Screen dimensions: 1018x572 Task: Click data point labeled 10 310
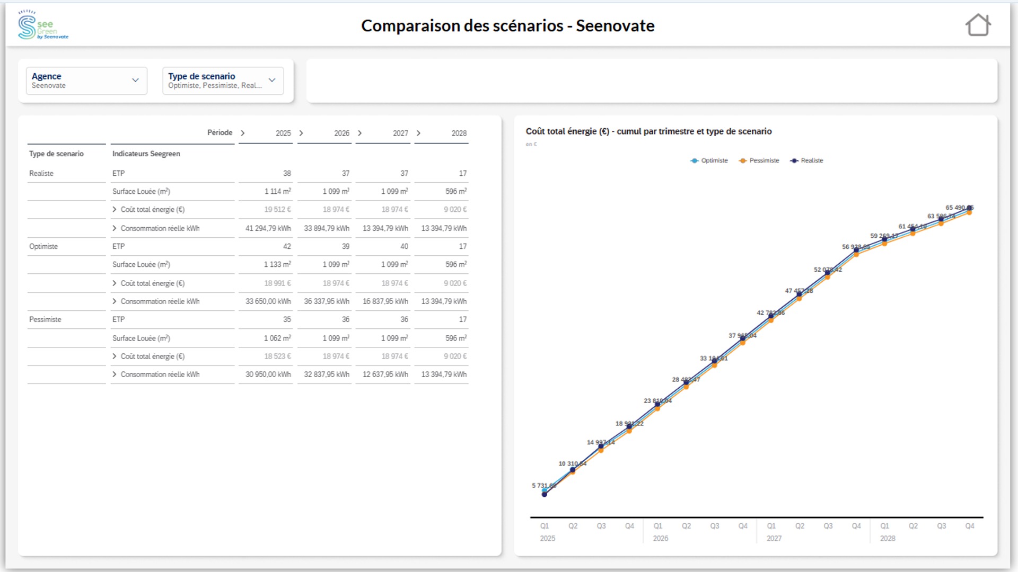point(573,470)
